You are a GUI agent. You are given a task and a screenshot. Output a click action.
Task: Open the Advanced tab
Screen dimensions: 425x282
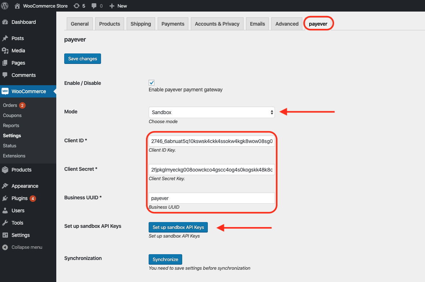(x=287, y=24)
